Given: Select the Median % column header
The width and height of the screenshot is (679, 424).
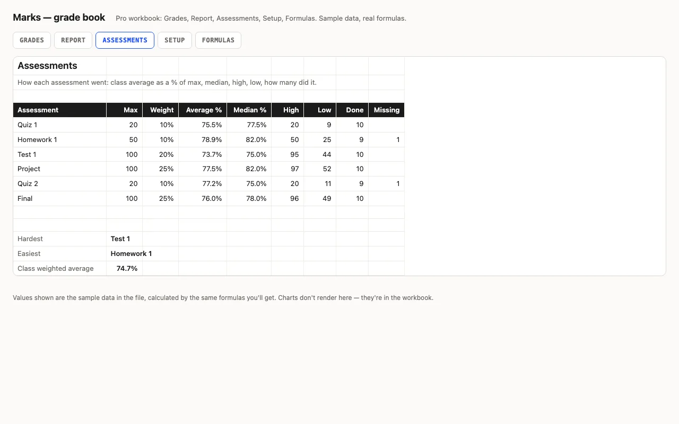Looking at the screenshot, I should [x=249, y=110].
